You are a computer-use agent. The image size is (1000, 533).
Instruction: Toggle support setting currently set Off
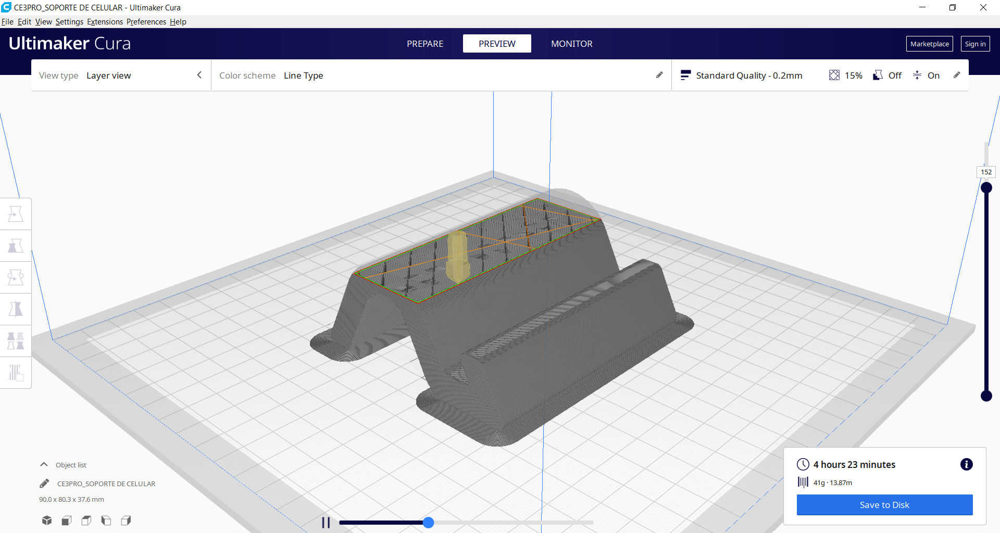[x=886, y=75]
